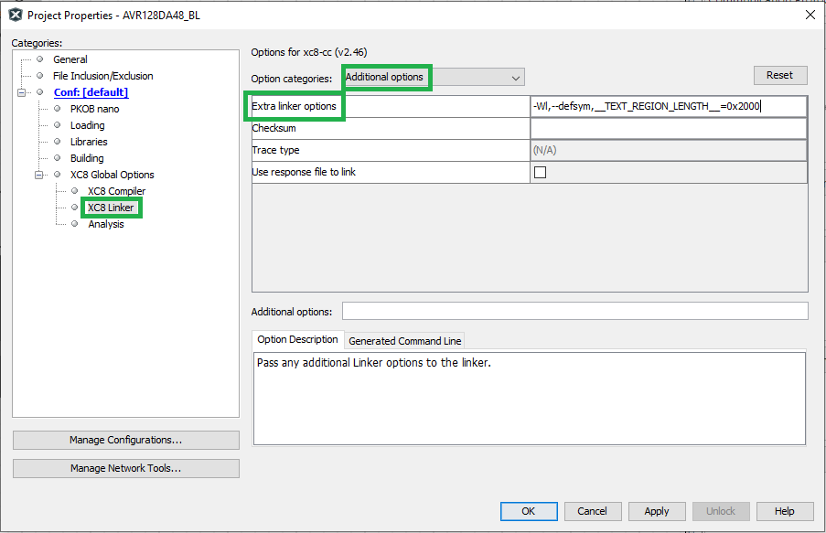Select the XC8 Compiler node
This screenshot has width=826, height=533.
coord(116,191)
